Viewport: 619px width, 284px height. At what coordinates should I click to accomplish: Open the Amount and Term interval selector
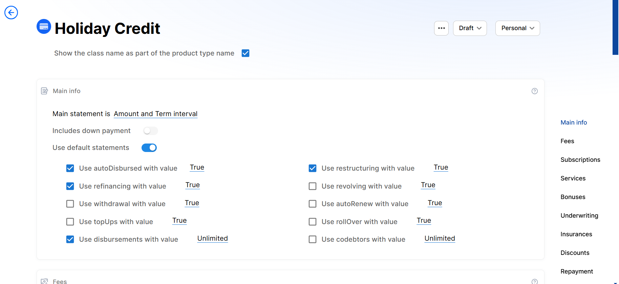(155, 114)
